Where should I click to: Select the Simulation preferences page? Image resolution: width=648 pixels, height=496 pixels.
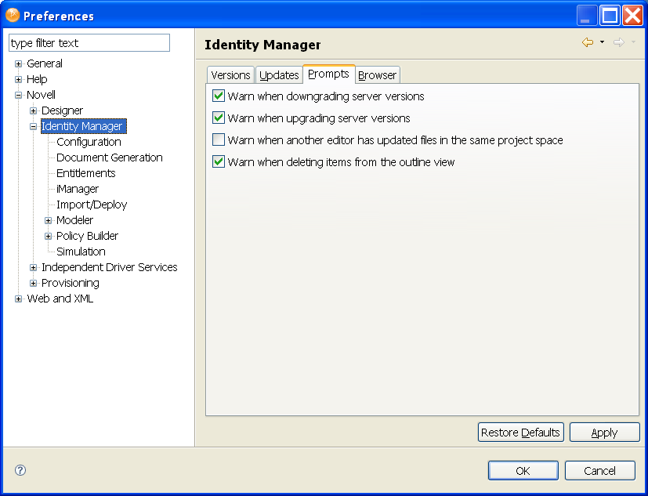81,252
